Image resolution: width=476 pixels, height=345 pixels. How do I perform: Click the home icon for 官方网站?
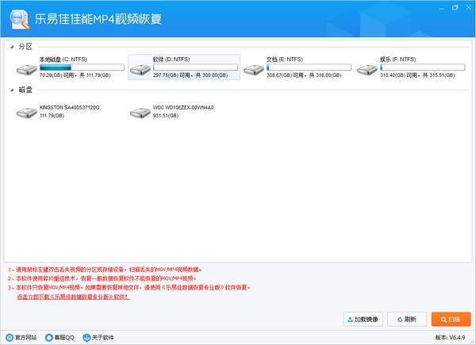pos(10,337)
